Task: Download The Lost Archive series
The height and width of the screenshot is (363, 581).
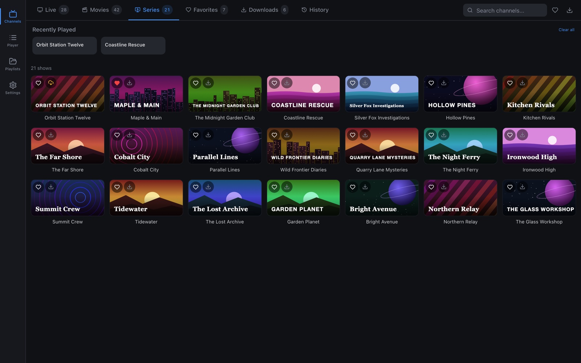Action: [x=208, y=187]
